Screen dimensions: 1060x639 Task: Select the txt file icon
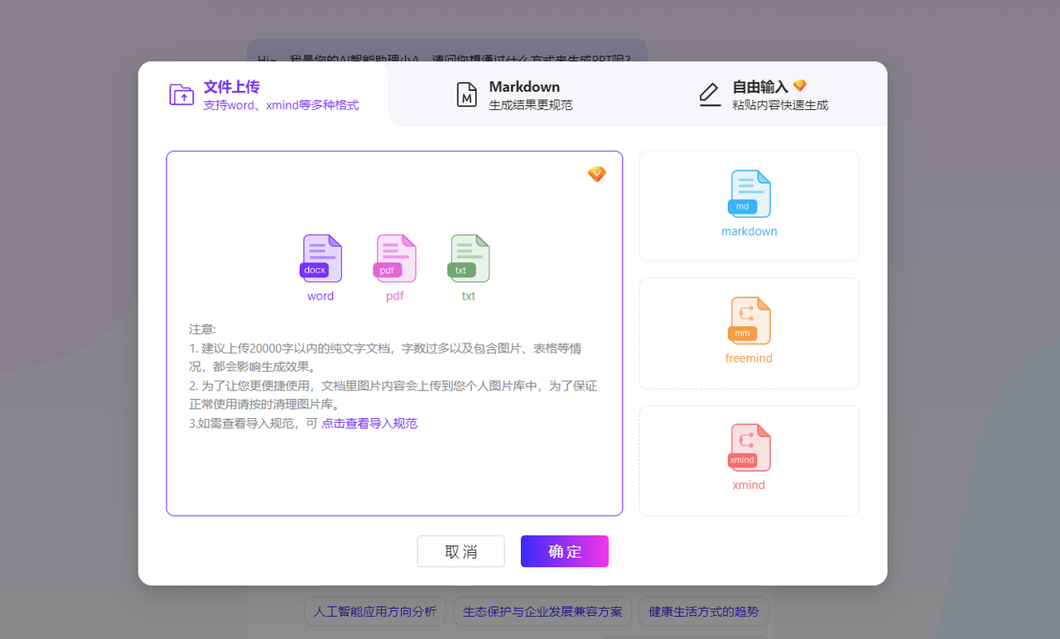469,258
